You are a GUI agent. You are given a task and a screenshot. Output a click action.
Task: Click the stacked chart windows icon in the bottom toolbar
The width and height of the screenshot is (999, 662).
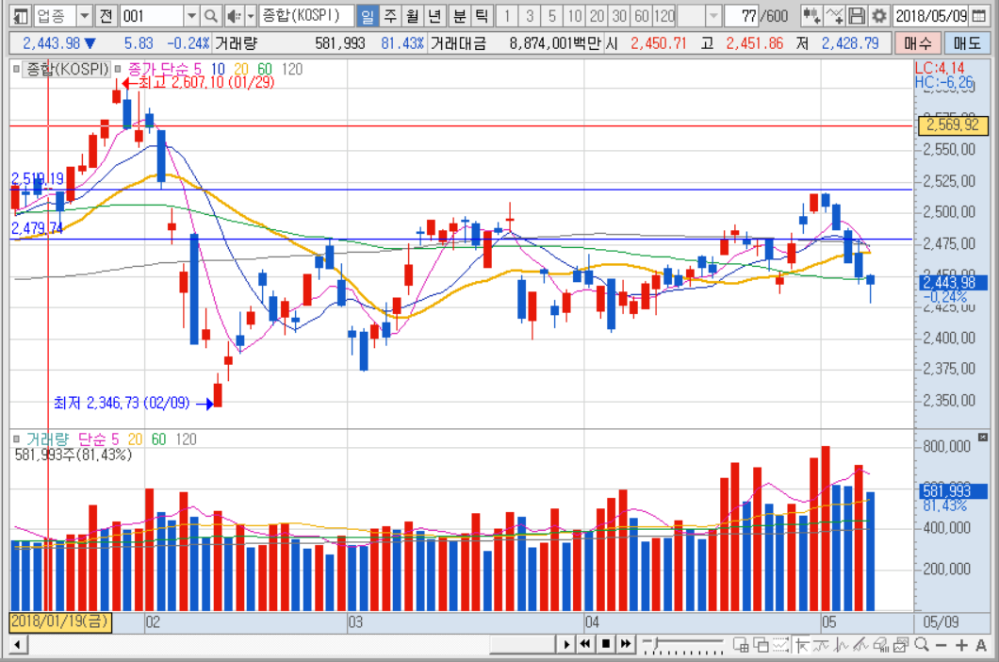[901, 645]
